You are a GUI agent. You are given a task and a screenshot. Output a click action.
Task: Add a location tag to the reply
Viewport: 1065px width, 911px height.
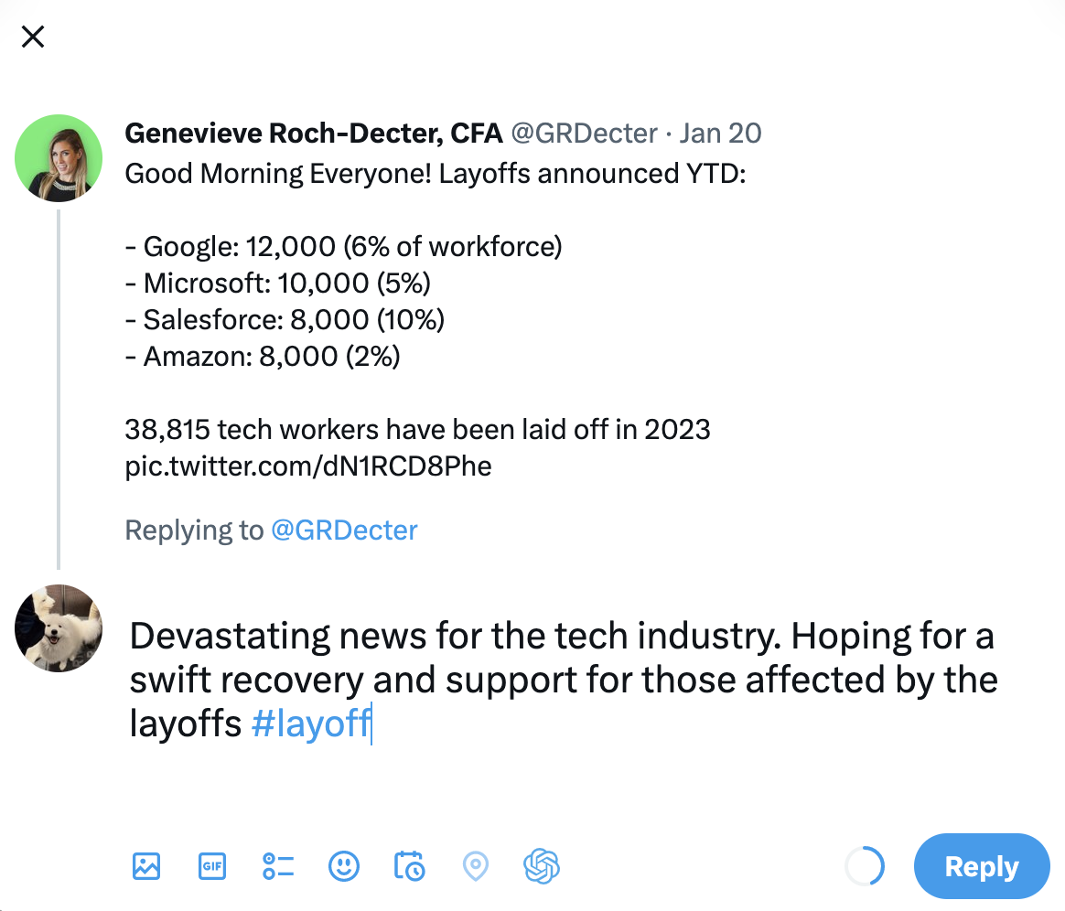(475, 865)
